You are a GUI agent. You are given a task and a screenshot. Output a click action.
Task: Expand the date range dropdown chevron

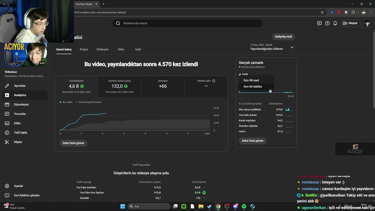click(x=292, y=47)
